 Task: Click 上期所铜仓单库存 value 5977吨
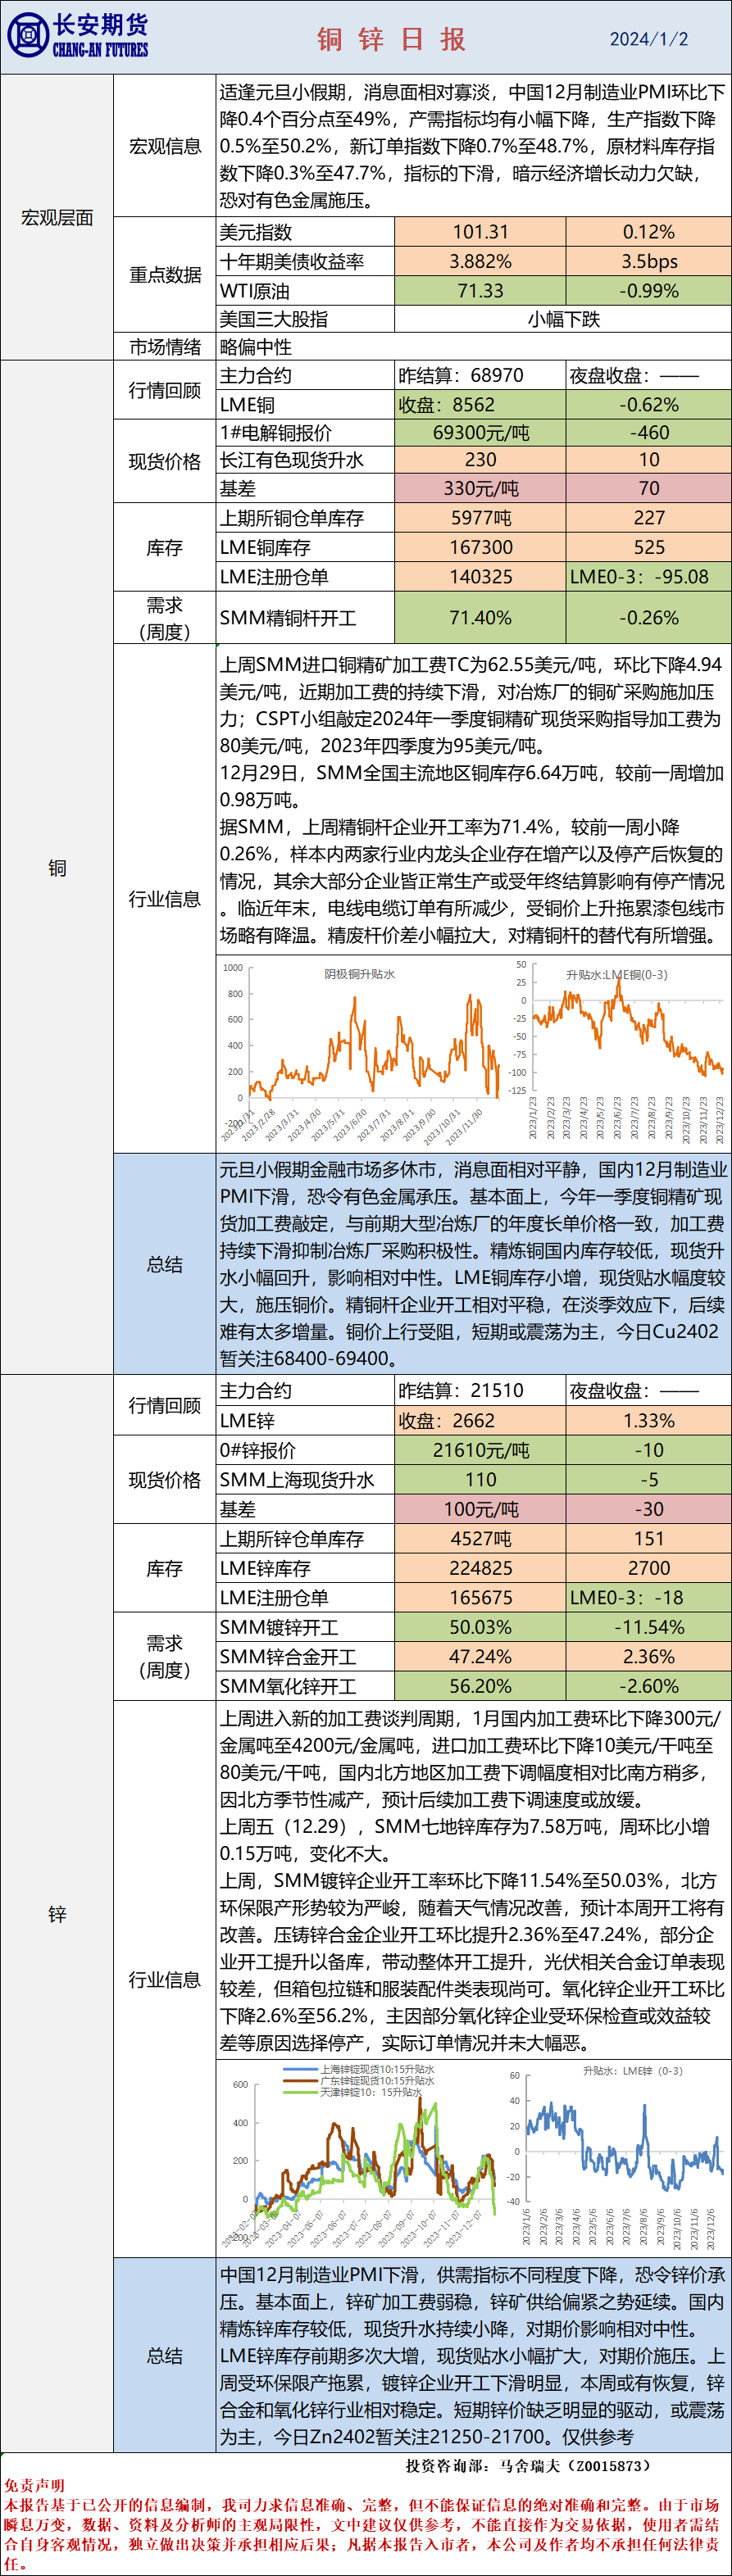click(480, 518)
